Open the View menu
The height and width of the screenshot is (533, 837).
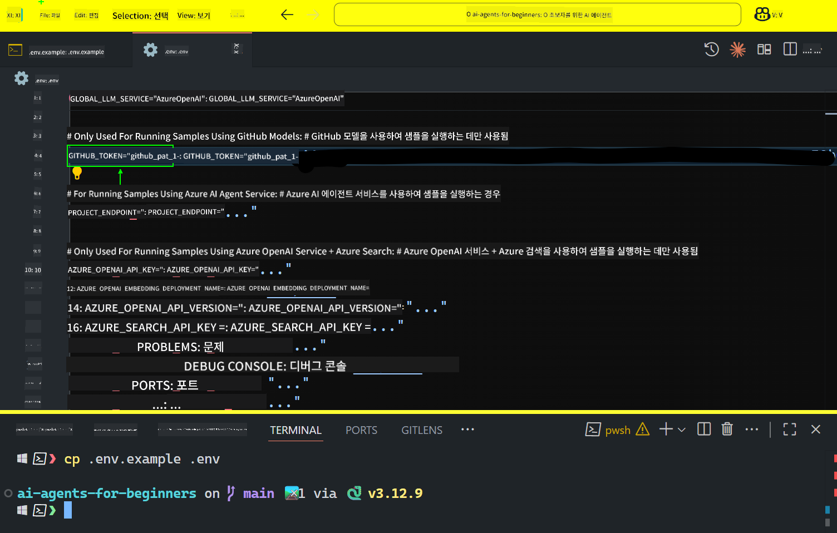[x=194, y=16]
